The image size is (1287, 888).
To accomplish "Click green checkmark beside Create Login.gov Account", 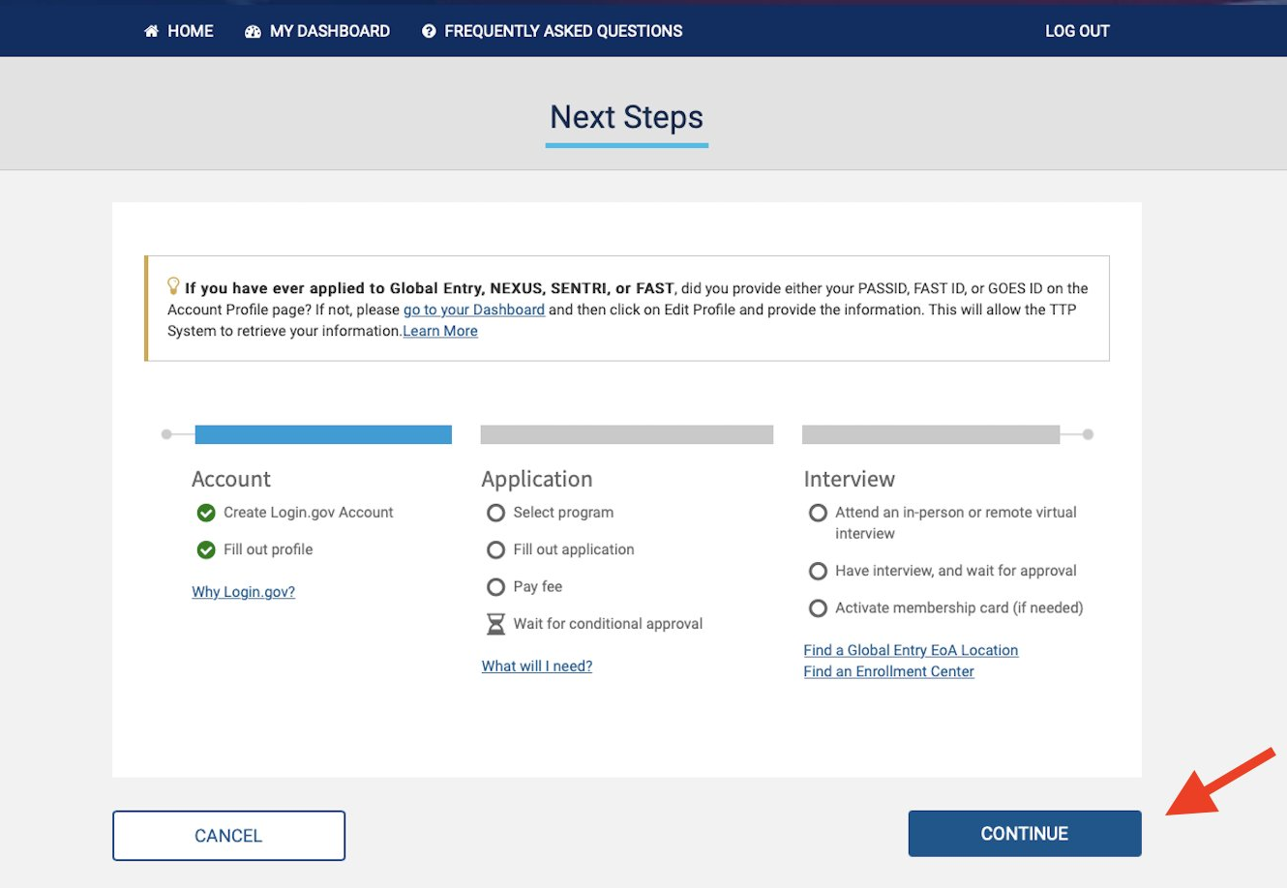I will [206, 513].
